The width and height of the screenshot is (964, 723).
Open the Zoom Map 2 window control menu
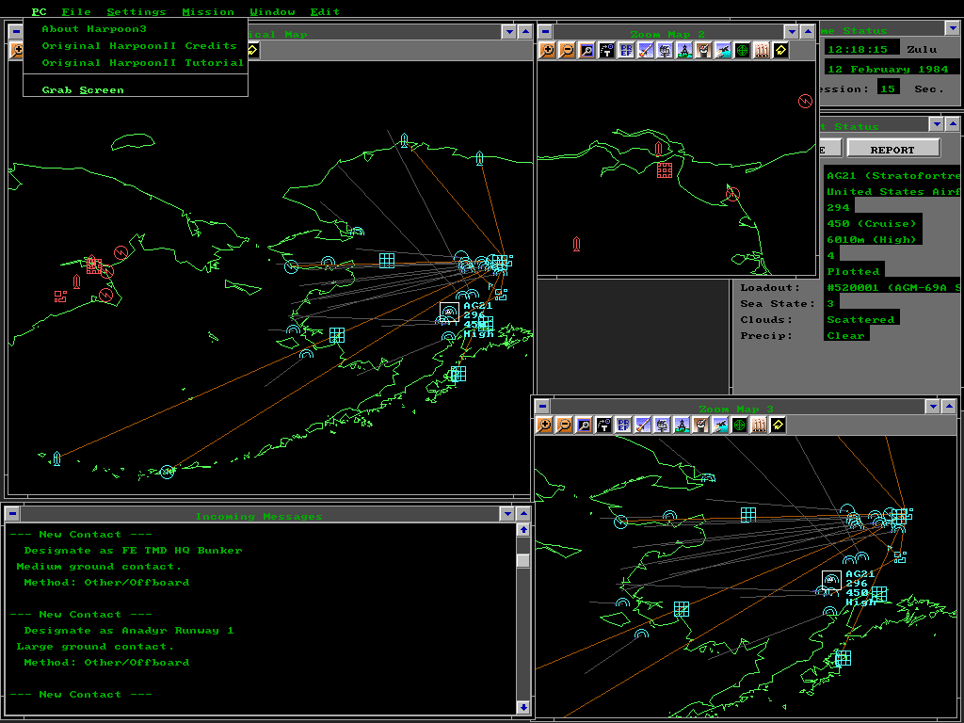[x=545, y=32]
